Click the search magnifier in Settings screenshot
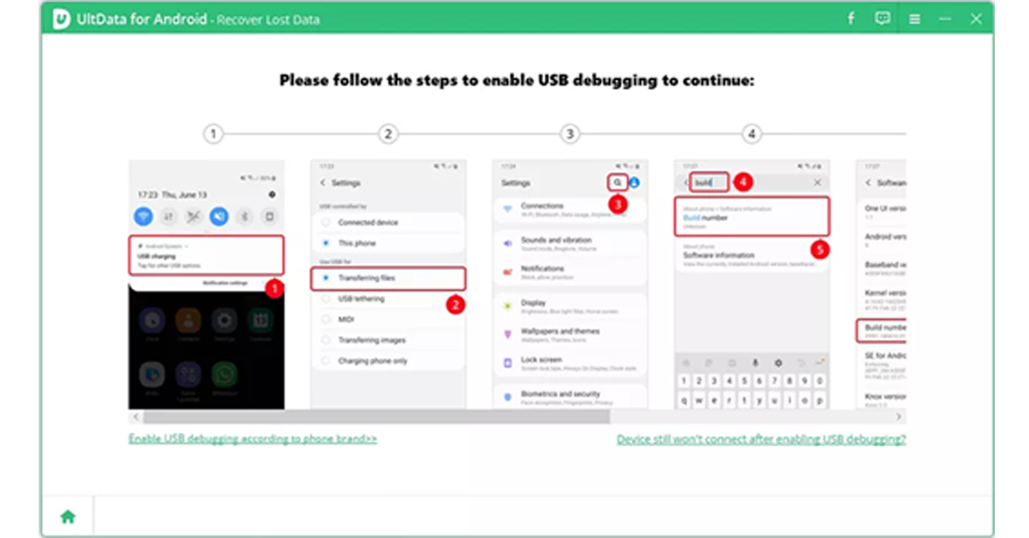Viewport: 1029px width, 538px height. [x=617, y=182]
